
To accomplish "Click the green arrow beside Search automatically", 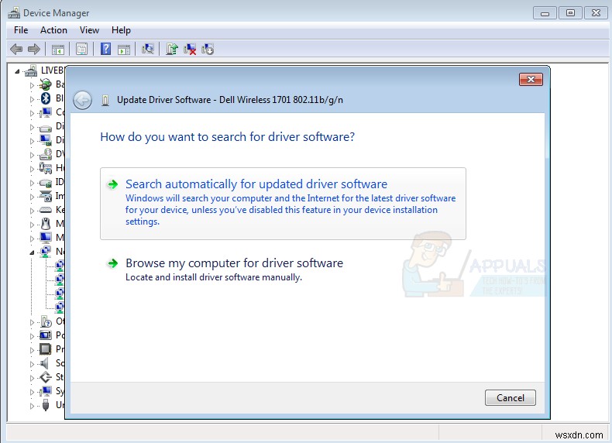I will point(113,184).
